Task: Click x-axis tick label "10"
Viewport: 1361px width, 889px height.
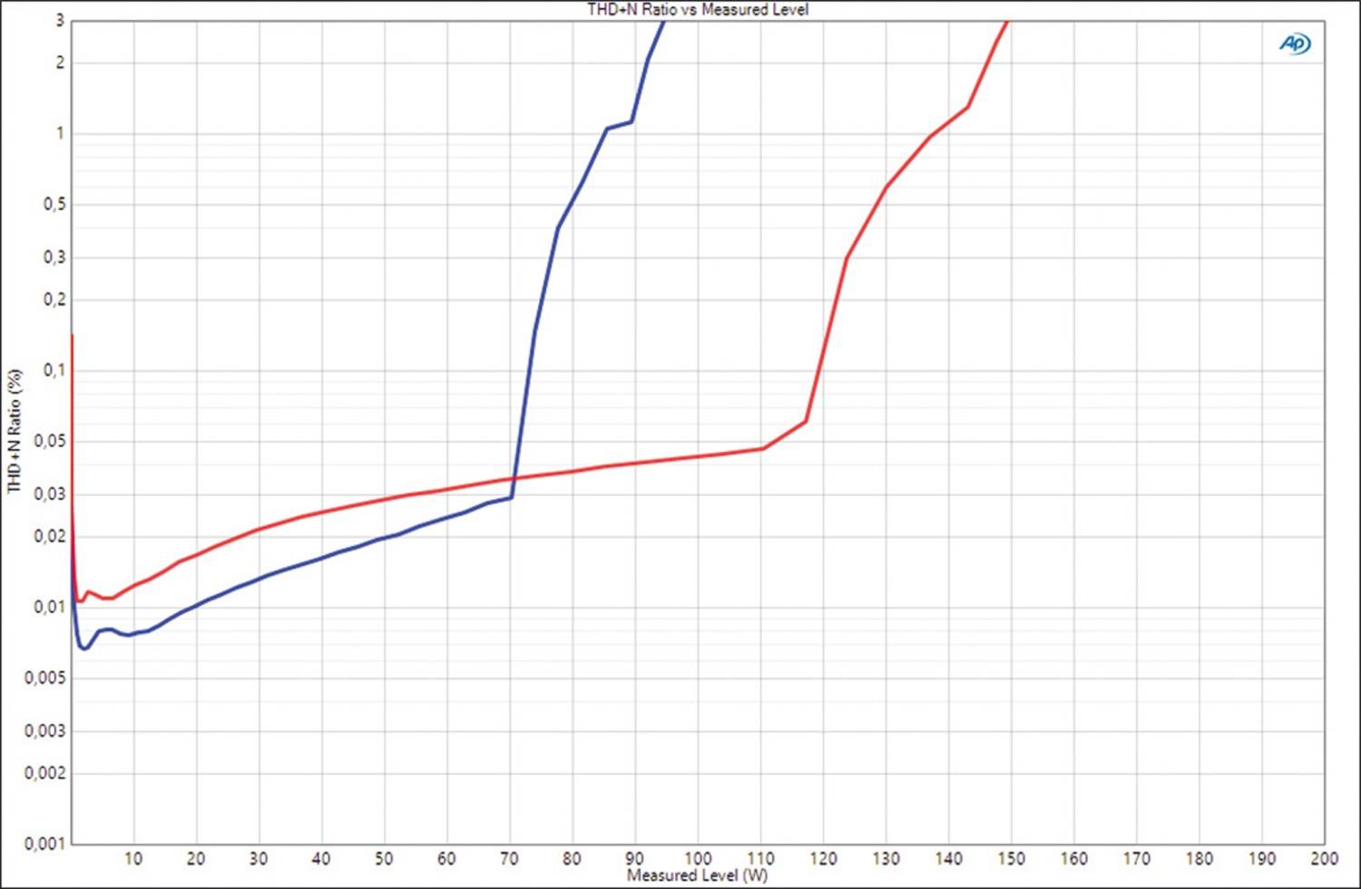Action: (x=133, y=858)
